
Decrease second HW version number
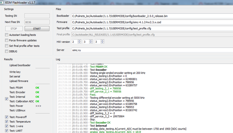tap(91, 42)
